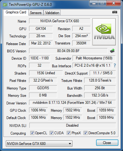The image size is (123, 151).
Task: Click the dropdown arrow beside GTX 680
Action: (70, 144)
